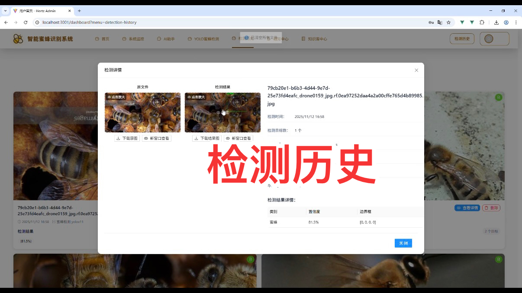Image resolution: width=522 pixels, height=293 pixels.
Task: Click the 置信度 column header
Action: [314, 212]
